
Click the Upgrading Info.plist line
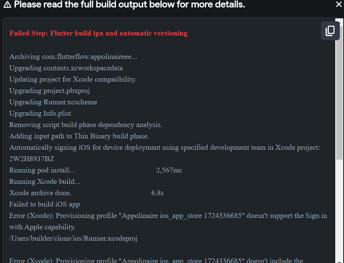coord(40,113)
